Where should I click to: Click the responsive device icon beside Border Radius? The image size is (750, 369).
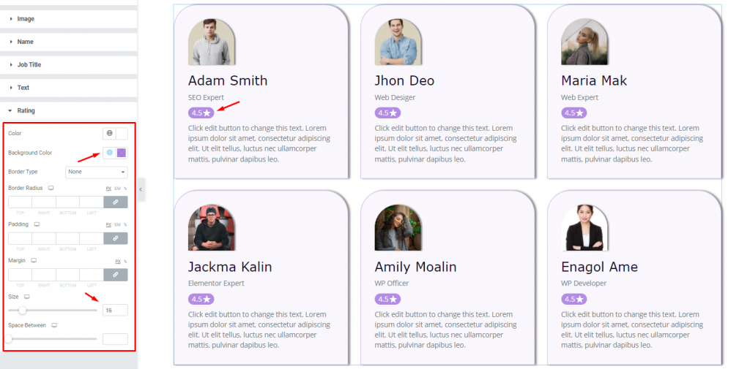pos(51,188)
